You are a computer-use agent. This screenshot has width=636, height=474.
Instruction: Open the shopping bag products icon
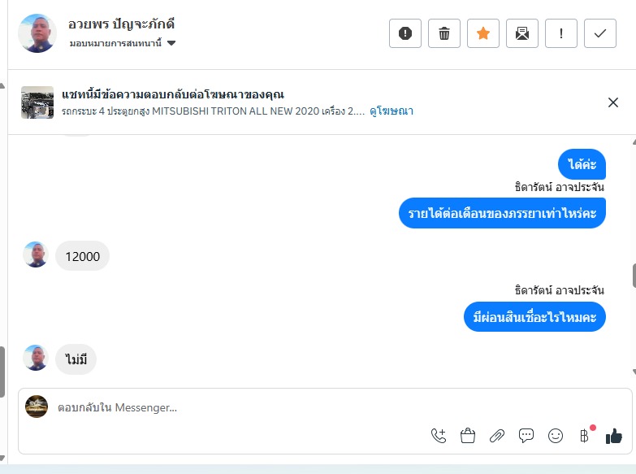(x=468, y=436)
